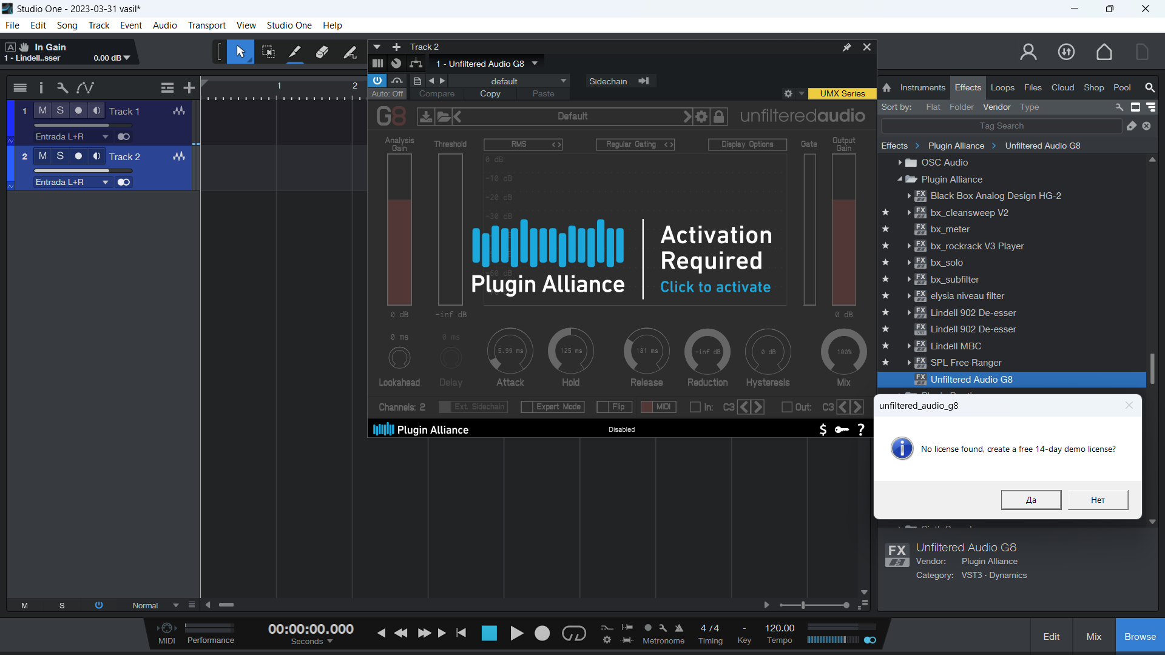Select the Eraser tool

tap(322, 52)
